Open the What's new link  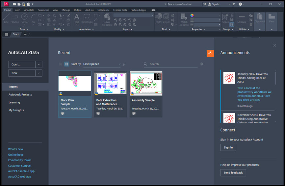tap(15, 149)
